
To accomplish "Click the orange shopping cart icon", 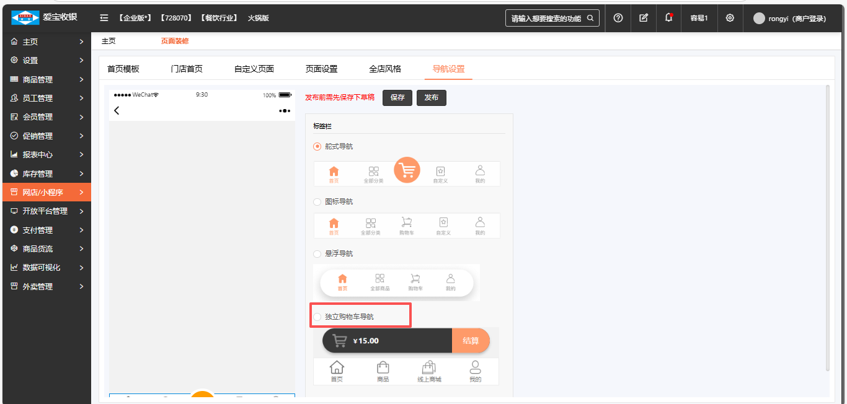I will point(407,170).
